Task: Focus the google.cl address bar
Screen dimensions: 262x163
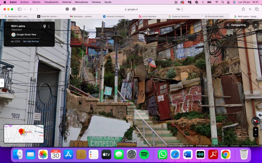Action: tap(131, 9)
